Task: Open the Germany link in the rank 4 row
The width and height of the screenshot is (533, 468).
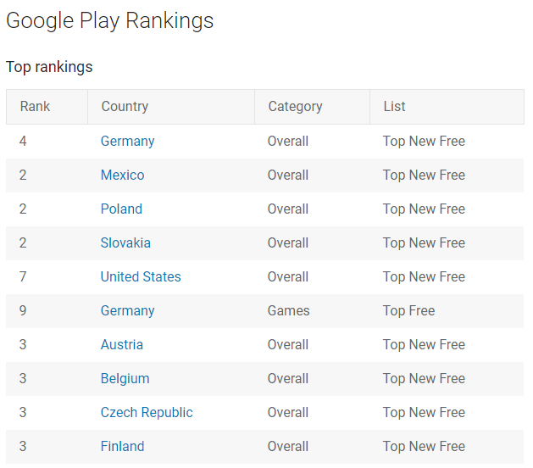Action: click(x=127, y=141)
